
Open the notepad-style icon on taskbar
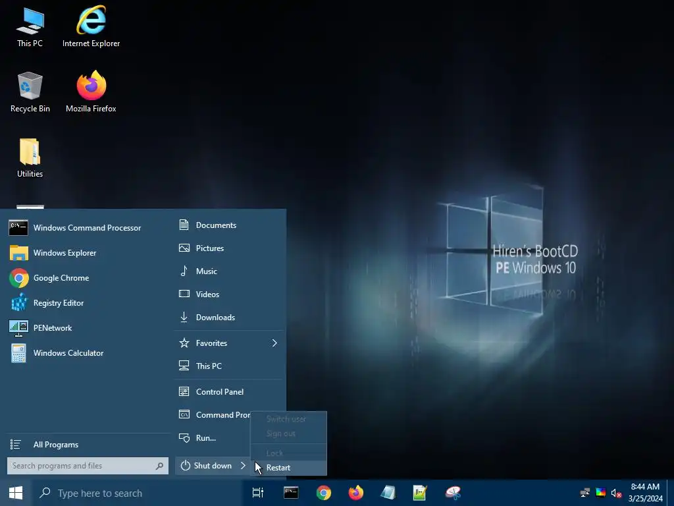(x=388, y=493)
